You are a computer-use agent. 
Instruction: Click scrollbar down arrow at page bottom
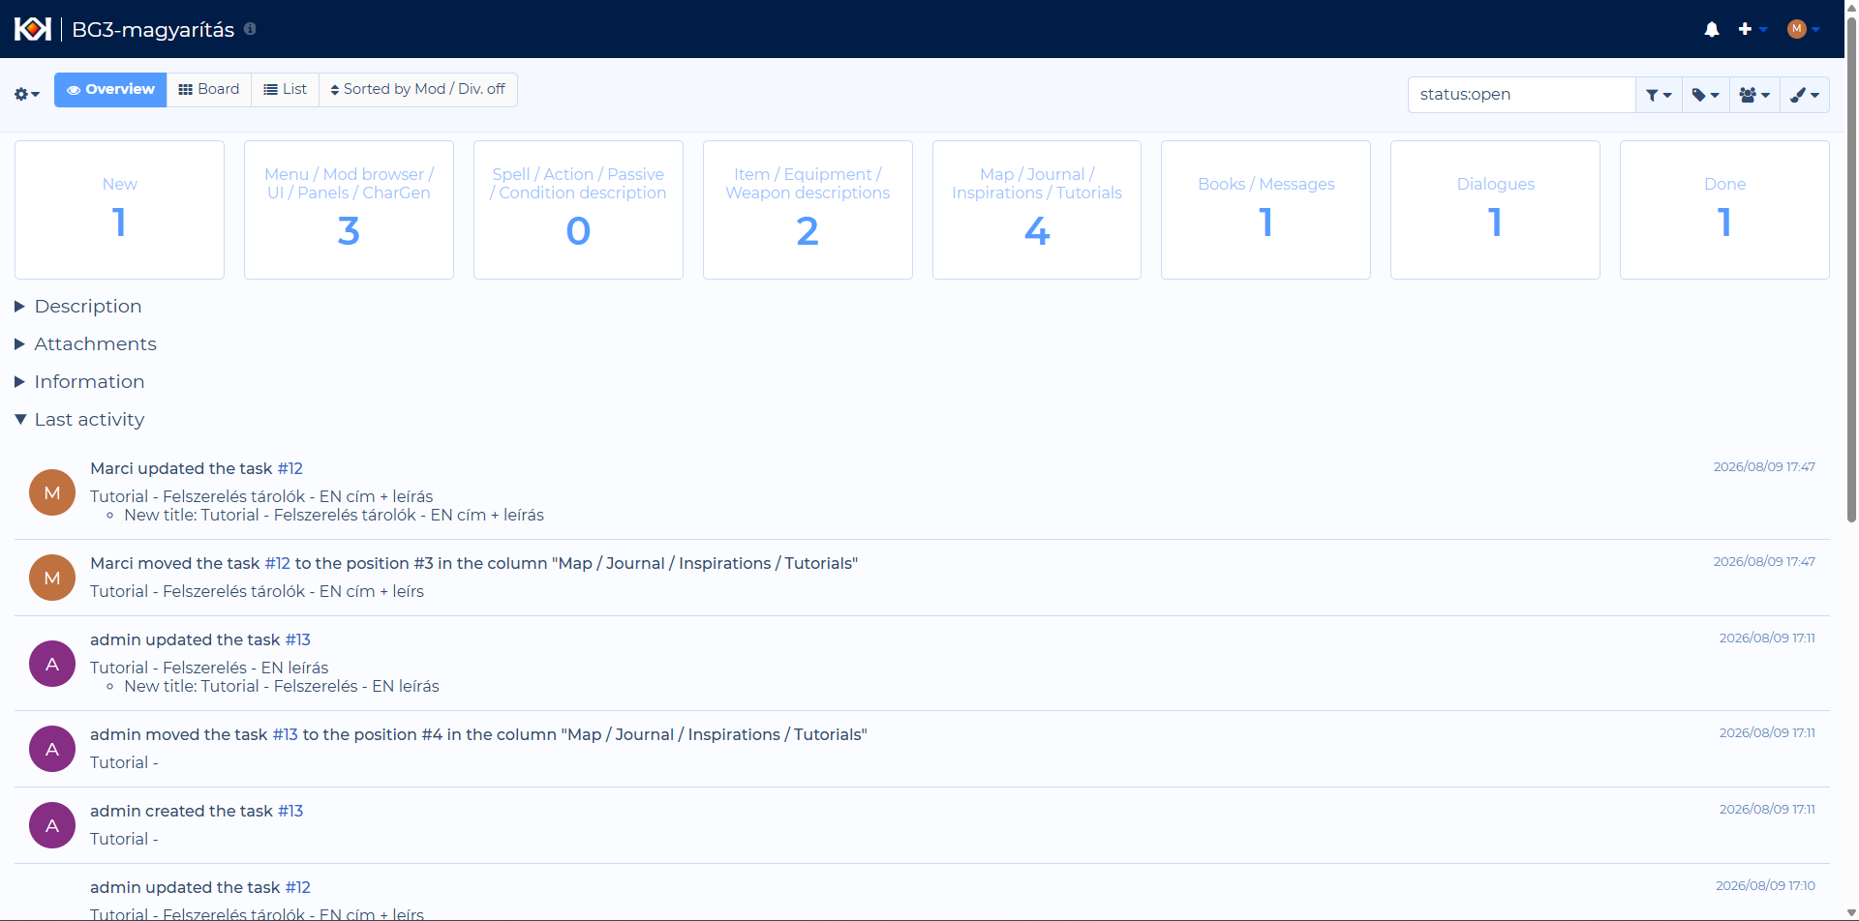[1851, 913]
